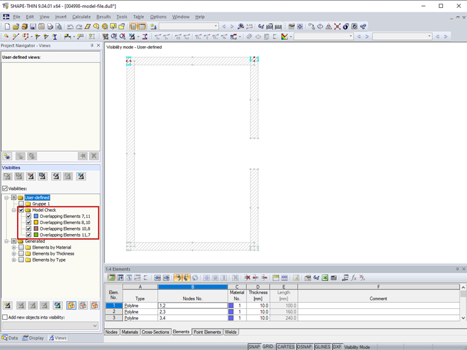Click the fx formula icon in table toolbar
Screen dimensions: 467x350
click(353, 278)
